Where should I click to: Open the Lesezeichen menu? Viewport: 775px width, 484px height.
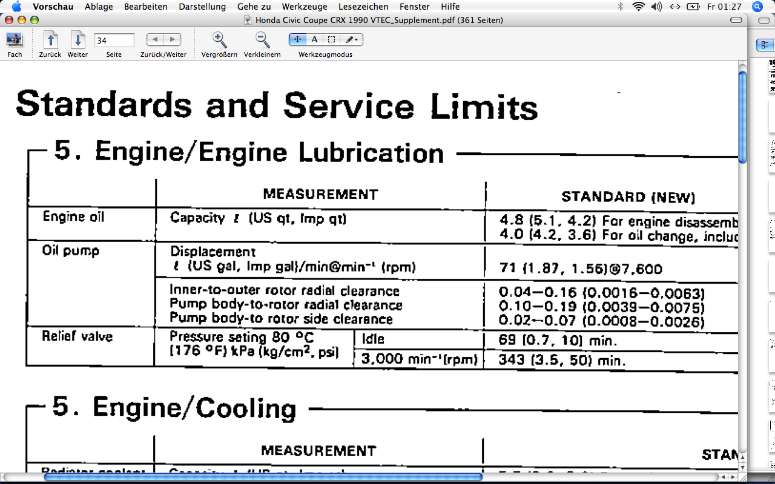tap(363, 7)
